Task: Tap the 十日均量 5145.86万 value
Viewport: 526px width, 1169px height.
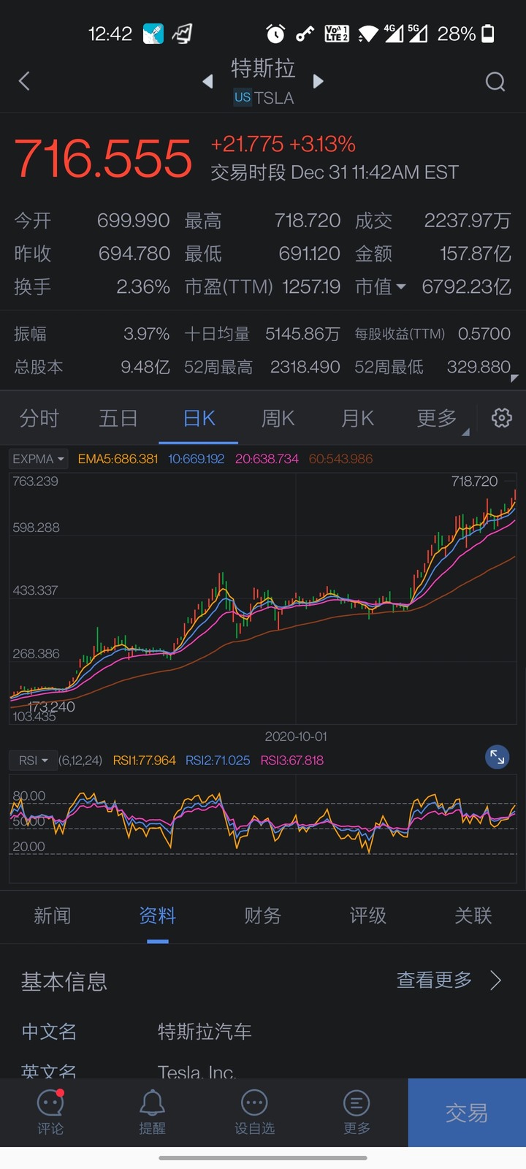Action: (302, 334)
